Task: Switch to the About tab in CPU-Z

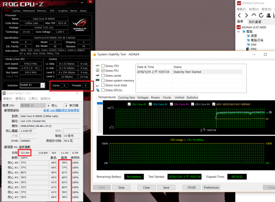Action: coord(83,11)
